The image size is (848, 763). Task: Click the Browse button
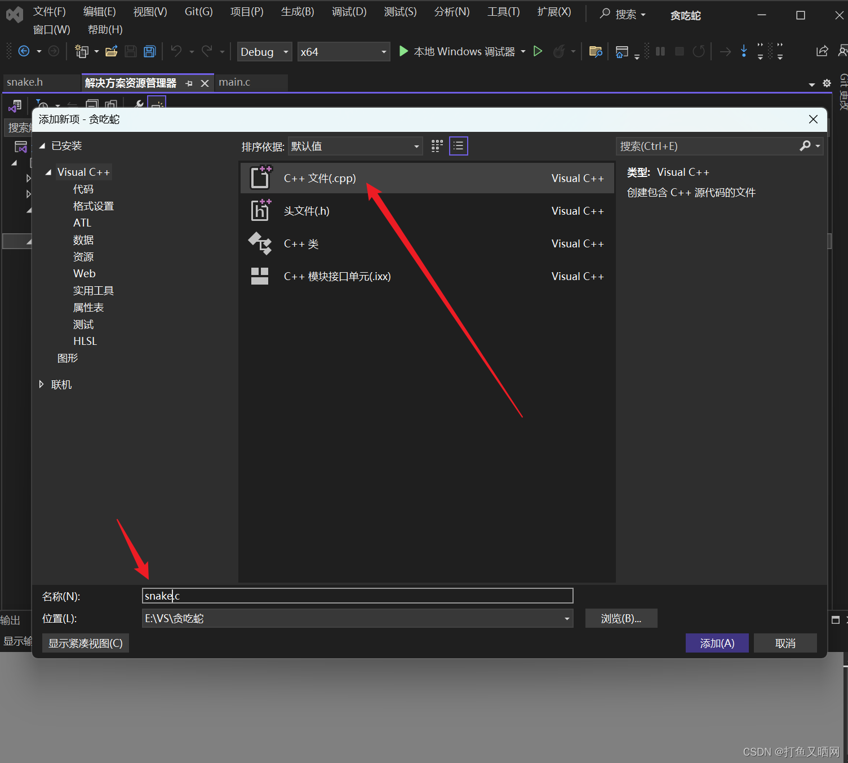click(x=621, y=618)
